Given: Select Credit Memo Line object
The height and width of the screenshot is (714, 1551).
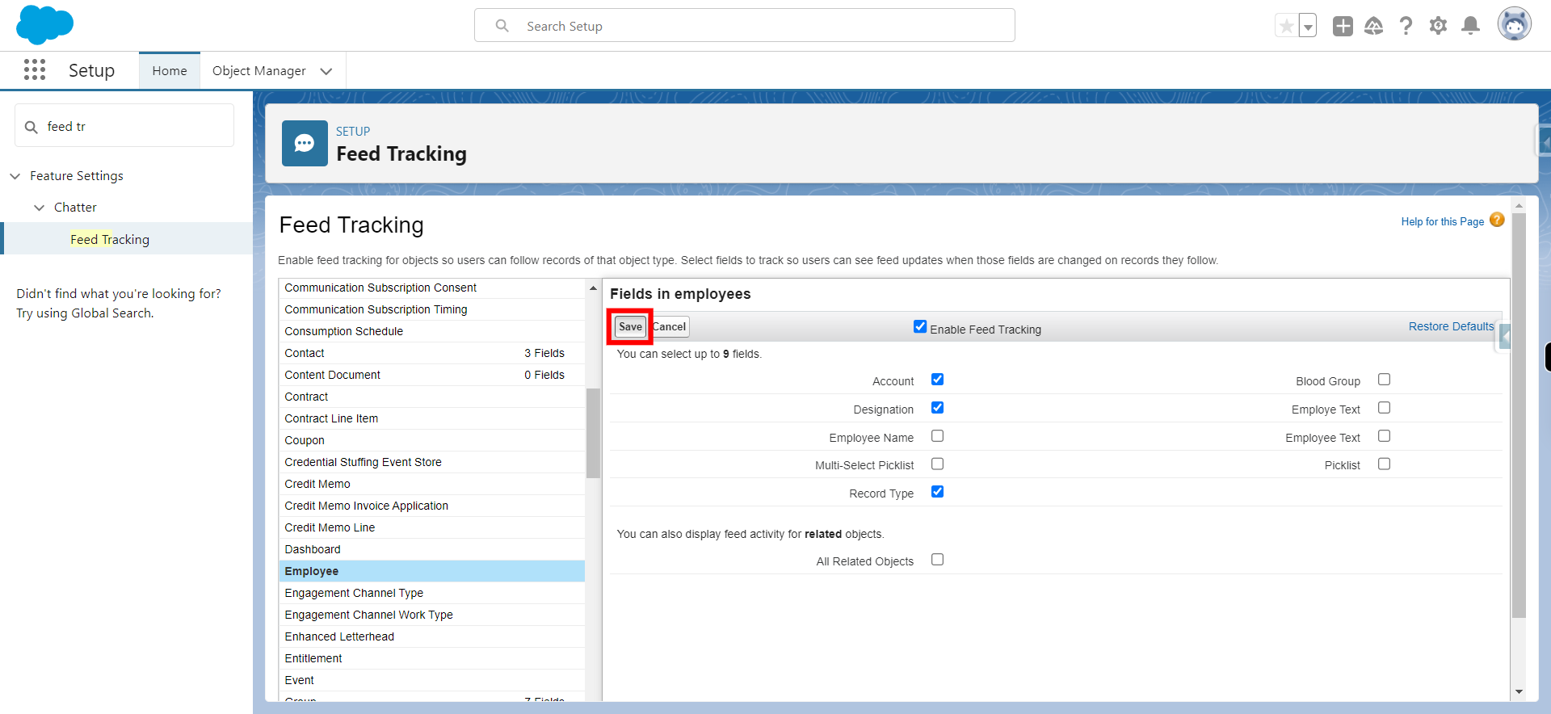Looking at the screenshot, I should click(x=431, y=527).
